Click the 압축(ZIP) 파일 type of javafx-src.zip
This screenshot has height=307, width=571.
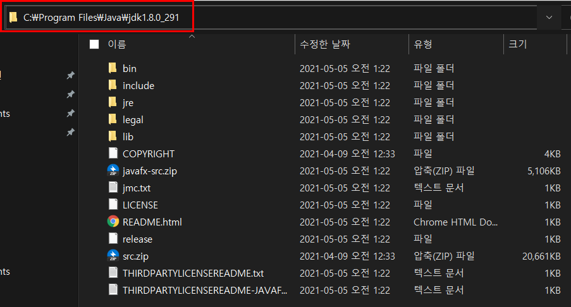click(444, 171)
